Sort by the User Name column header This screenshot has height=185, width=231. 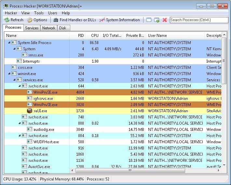(175, 36)
